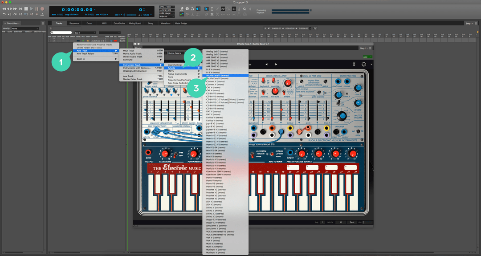Arm recording with the round Record button
Viewport: 481px width, 256px height.
[42, 9]
